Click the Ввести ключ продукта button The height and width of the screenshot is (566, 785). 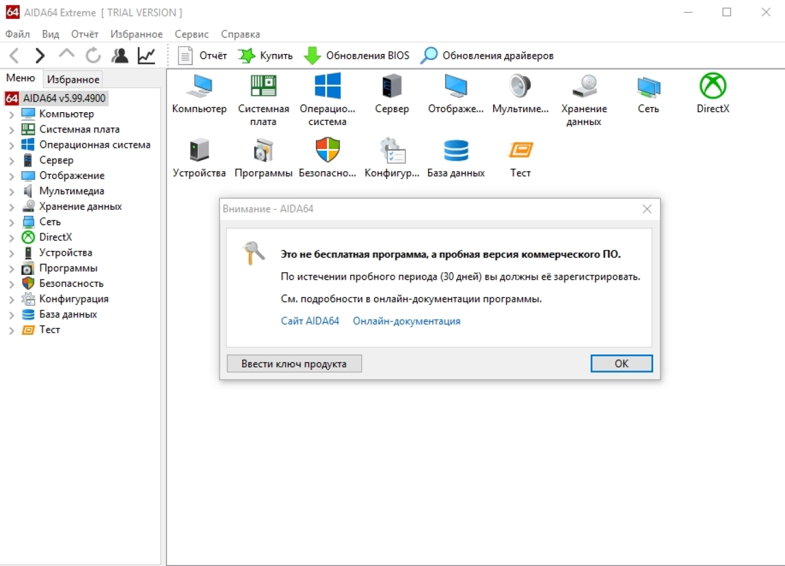coord(294,364)
